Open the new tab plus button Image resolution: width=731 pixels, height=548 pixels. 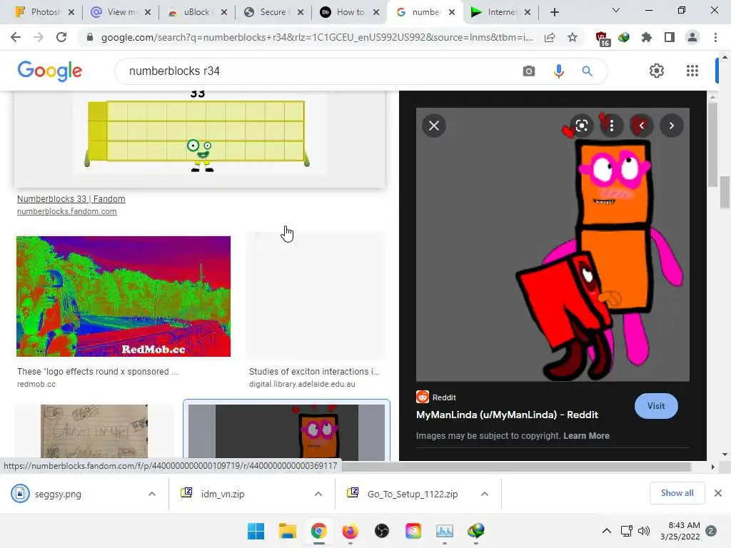[x=554, y=12]
